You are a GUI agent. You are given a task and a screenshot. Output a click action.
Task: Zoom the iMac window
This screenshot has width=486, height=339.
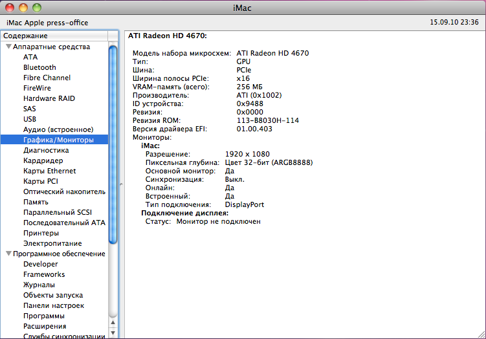click(37, 8)
